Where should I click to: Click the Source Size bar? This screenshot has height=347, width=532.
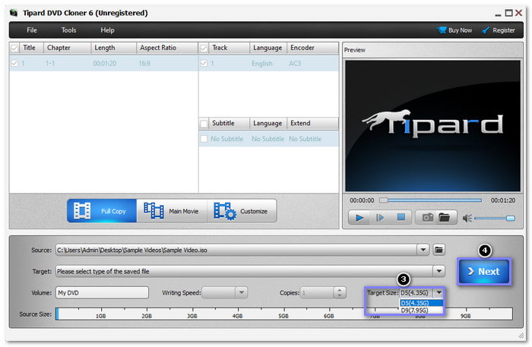point(284,314)
